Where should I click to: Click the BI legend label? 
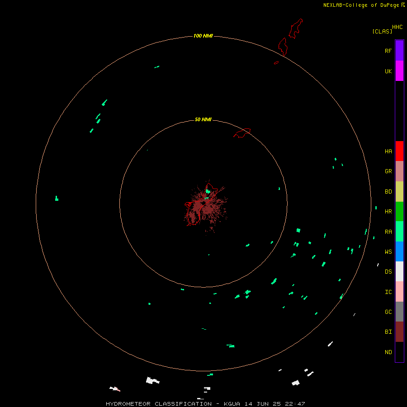[x=388, y=332]
